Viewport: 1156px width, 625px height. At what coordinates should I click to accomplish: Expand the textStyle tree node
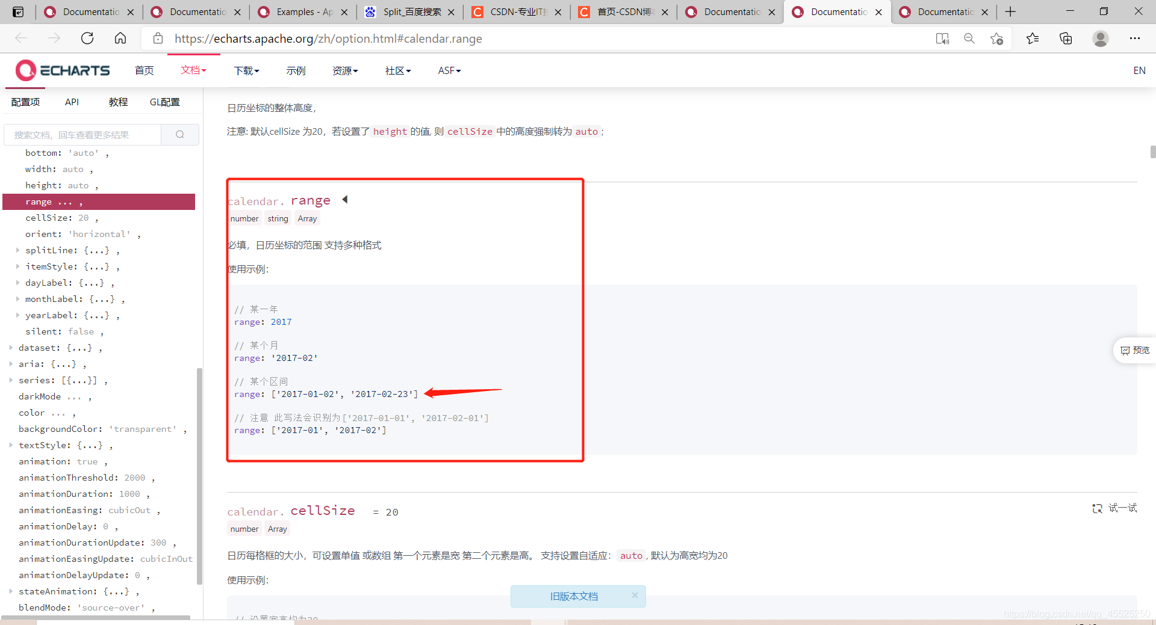(x=11, y=445)
